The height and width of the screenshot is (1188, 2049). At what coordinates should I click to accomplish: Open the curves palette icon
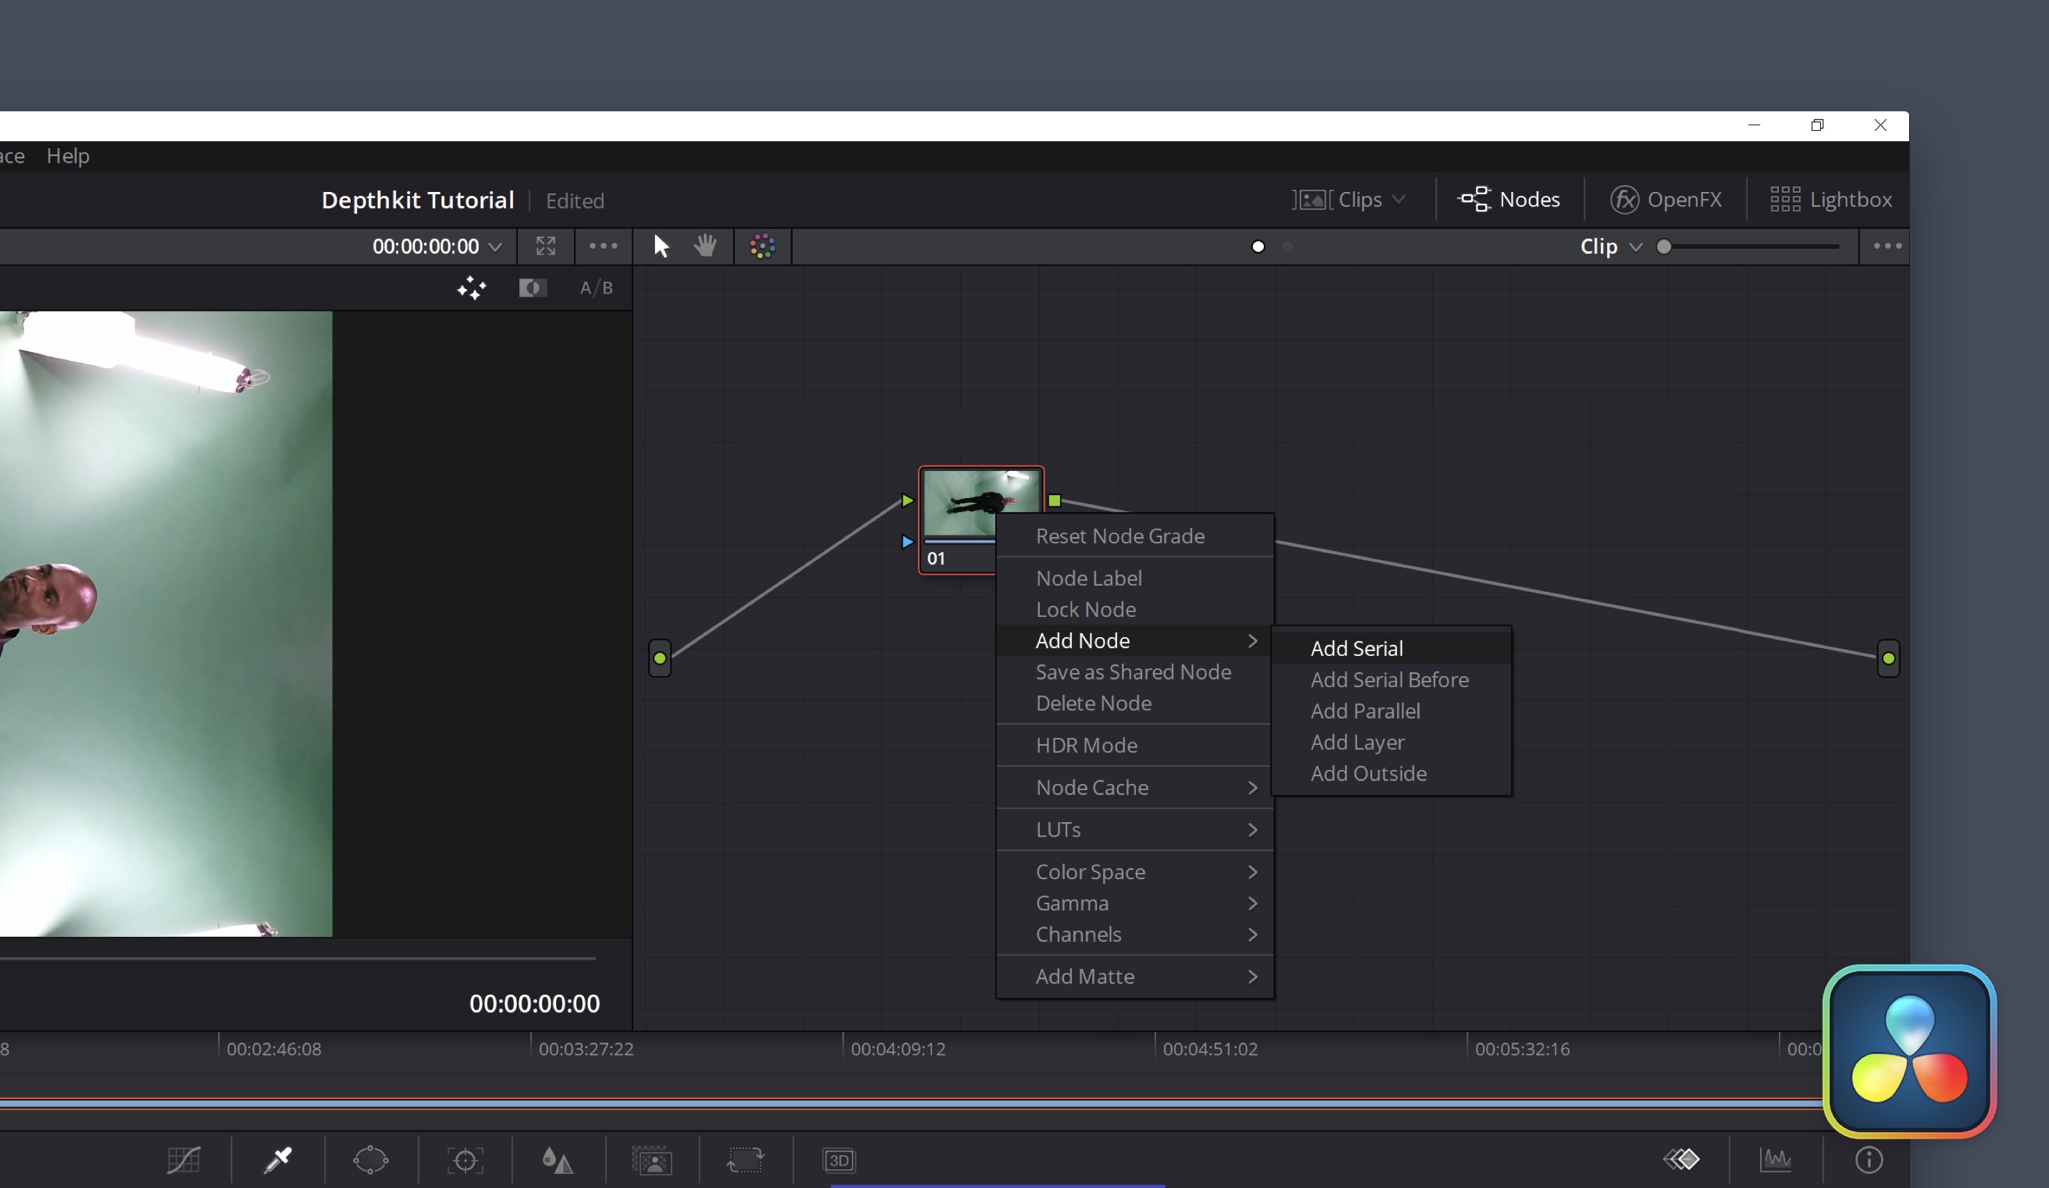pyautogui.click(x=184, y=1159)
